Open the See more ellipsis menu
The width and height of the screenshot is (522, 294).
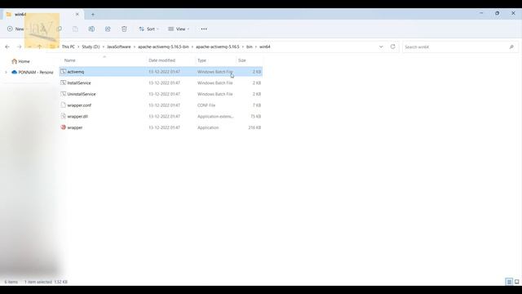[204, 29]
